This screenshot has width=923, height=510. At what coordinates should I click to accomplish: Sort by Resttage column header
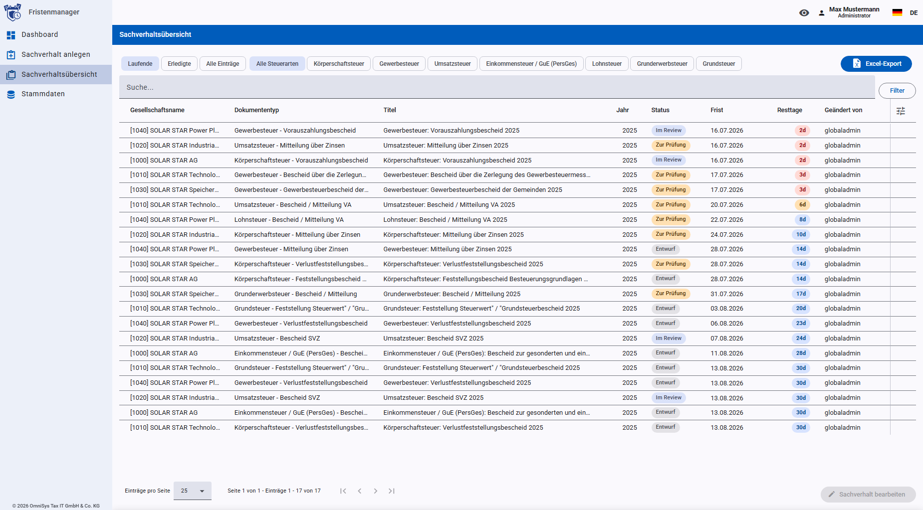click(789, 110)
